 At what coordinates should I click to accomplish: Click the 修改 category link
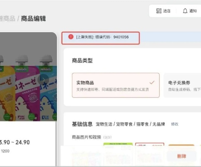[x=175, y=124]
